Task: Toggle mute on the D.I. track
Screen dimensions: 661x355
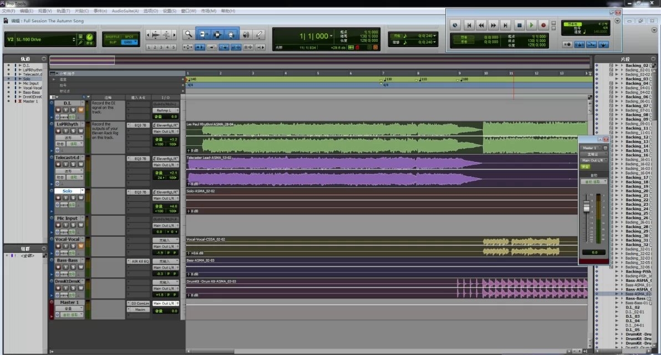Action: tap(80, 110)
